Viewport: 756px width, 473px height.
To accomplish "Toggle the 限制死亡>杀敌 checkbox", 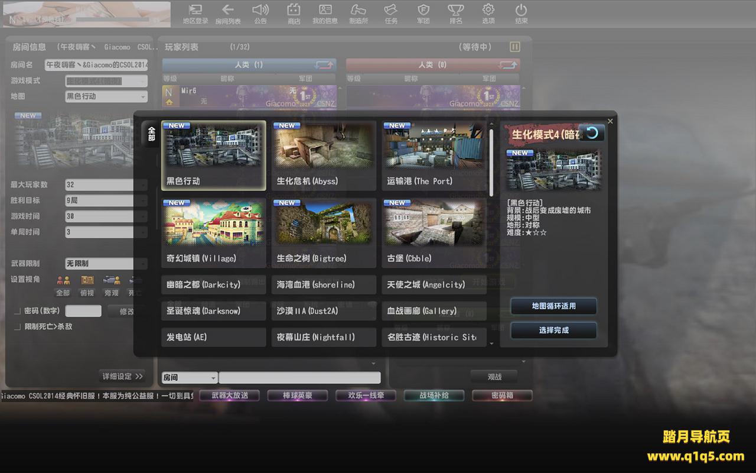I will (x=17, y=326).
